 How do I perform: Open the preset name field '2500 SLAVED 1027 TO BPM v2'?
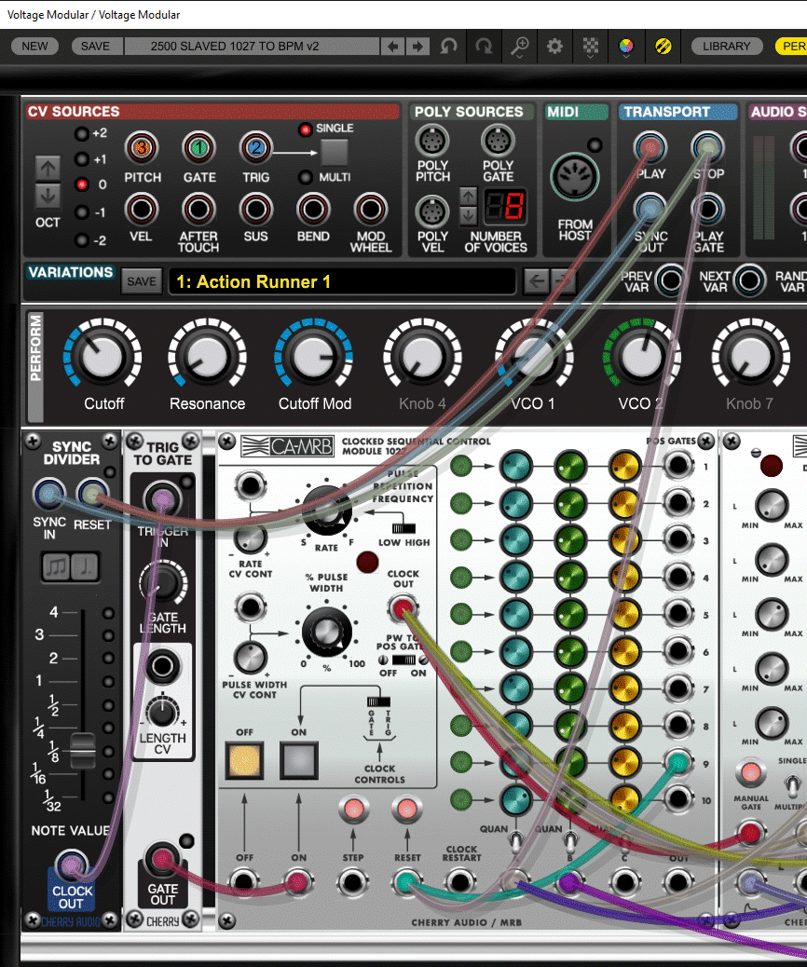[x=252, y=47]
